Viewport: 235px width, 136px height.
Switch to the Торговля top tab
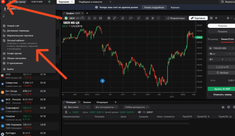64,2
